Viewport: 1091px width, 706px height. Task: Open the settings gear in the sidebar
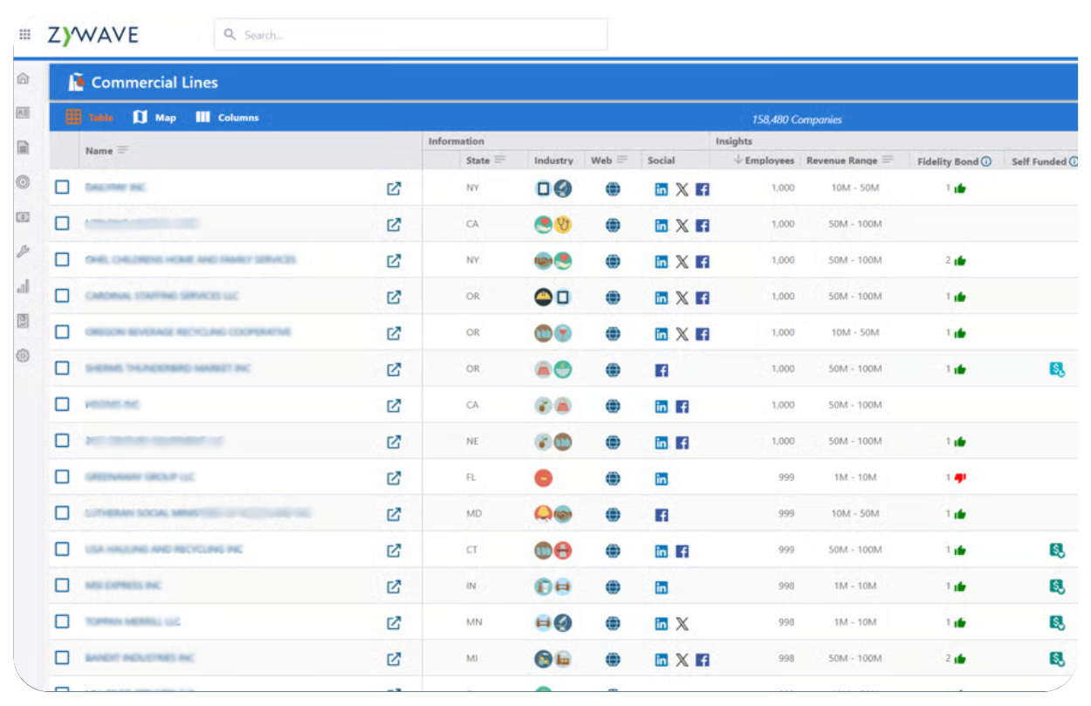click(24, 355)
